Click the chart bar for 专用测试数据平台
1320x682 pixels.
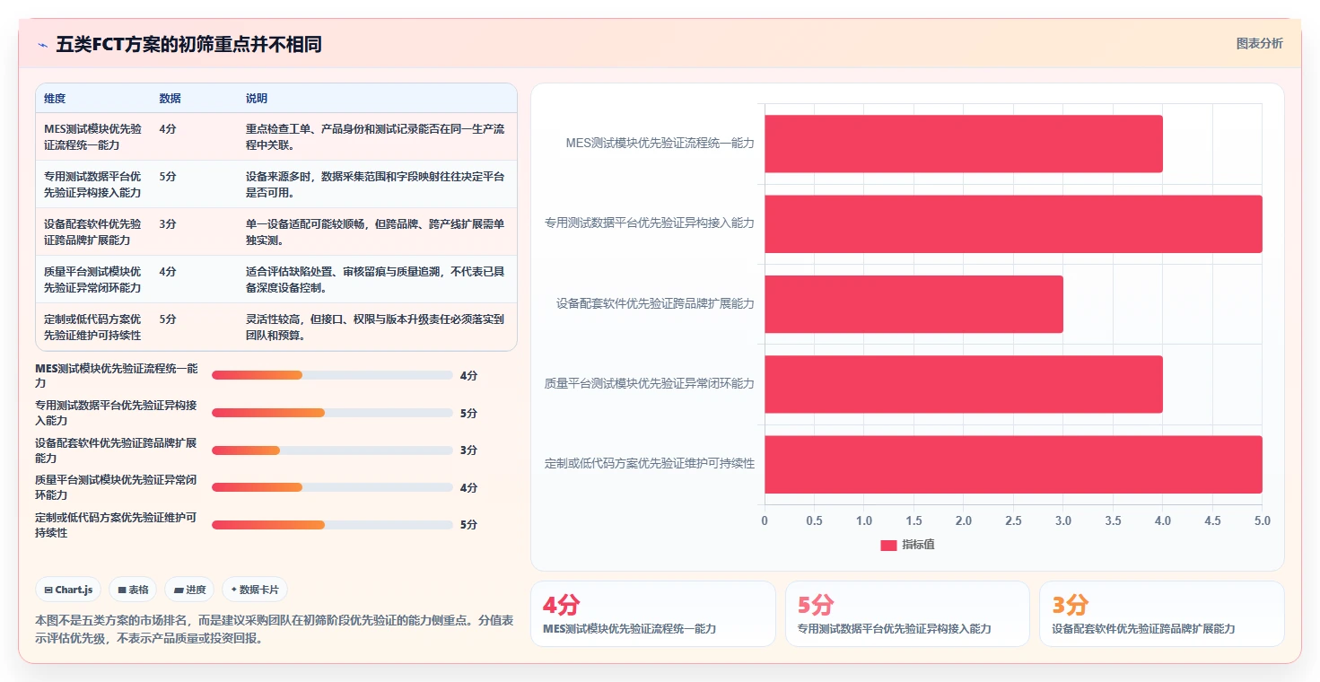coord(1013,223)
